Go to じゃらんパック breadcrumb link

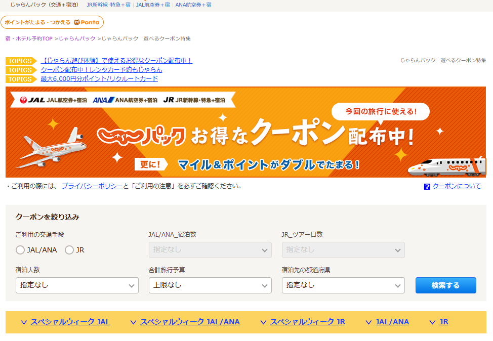(x=77, y=38)
